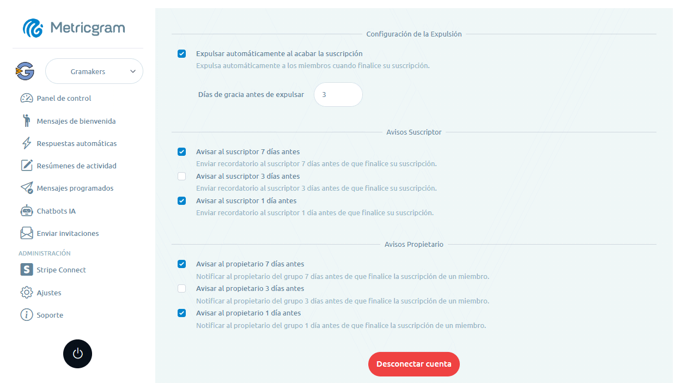Click the Resúmenes de actividad pencil icon
681x383 pixels.
pyautogui.click(x=27, y=166)
